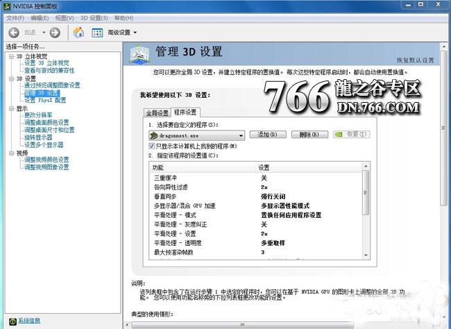This screenshot has height=329, width=451.
Task: Click the horizontal scrollbar thumb at bottom
Action: point(242,325)
